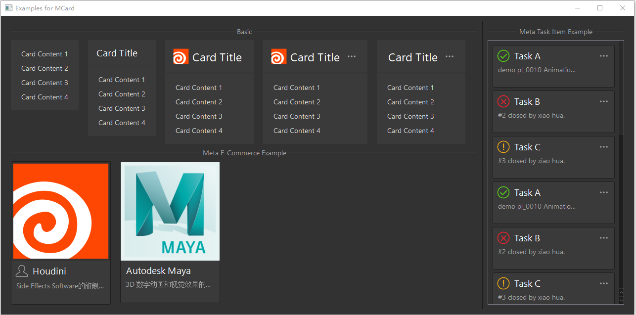Screen dimensions: 636x315
Task: Click the orange warning icon on the upper Task C
Action: click(x=503, y=147)
